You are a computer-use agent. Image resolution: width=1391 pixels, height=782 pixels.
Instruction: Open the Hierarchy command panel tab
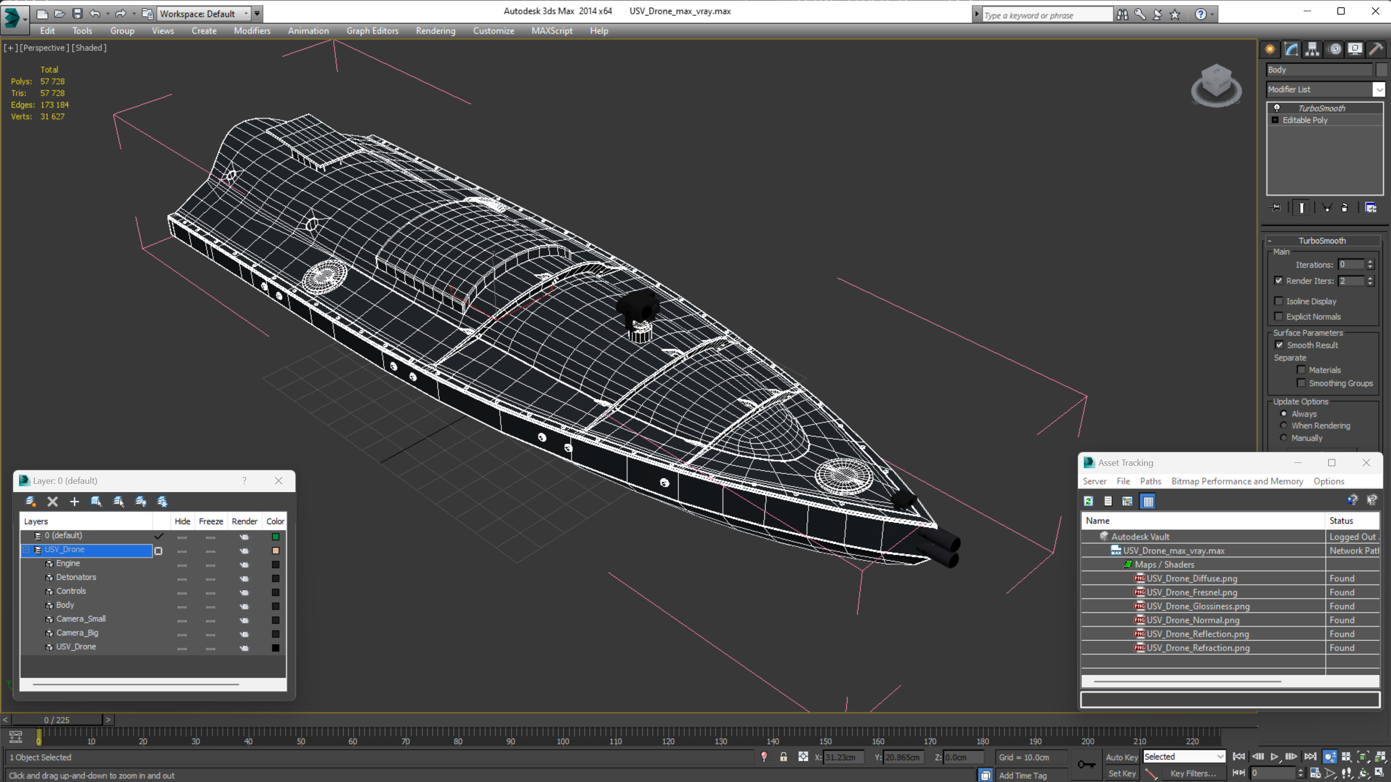click(1312, 49)
